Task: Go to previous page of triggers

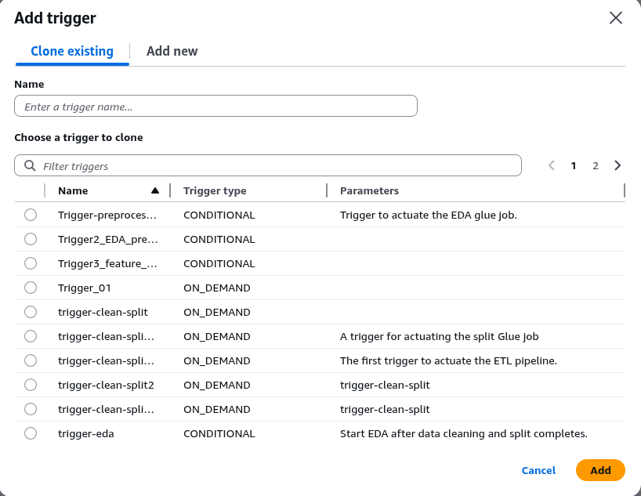Action: pyautogui.click(x=552, y=165)
